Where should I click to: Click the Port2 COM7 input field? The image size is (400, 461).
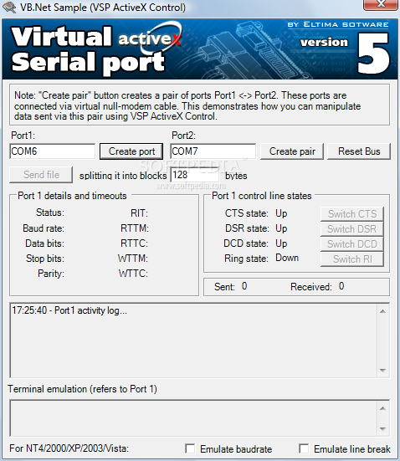coord(213,151)
